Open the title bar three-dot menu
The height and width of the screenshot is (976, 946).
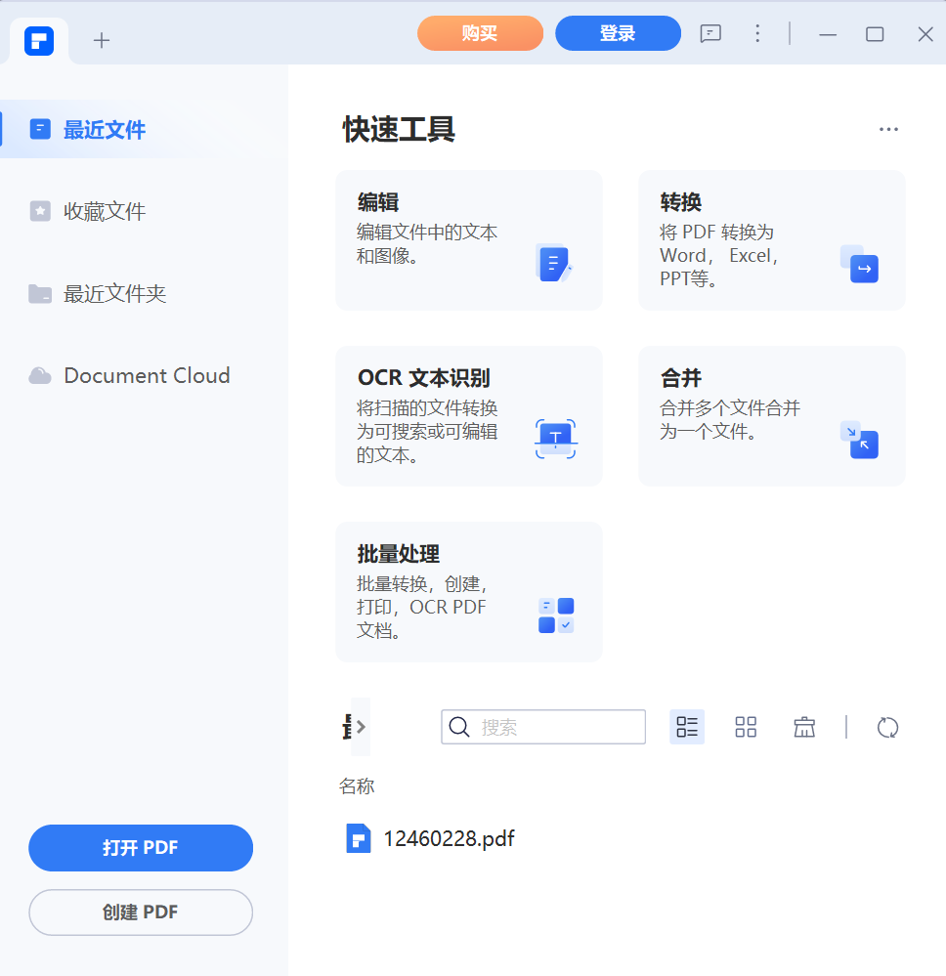757,33
